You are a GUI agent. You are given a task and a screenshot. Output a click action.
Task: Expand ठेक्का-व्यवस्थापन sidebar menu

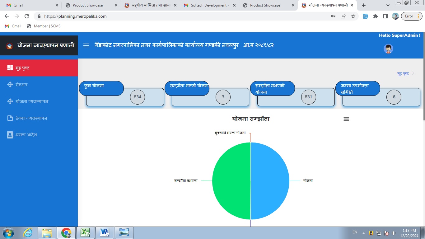coord(31,118)
